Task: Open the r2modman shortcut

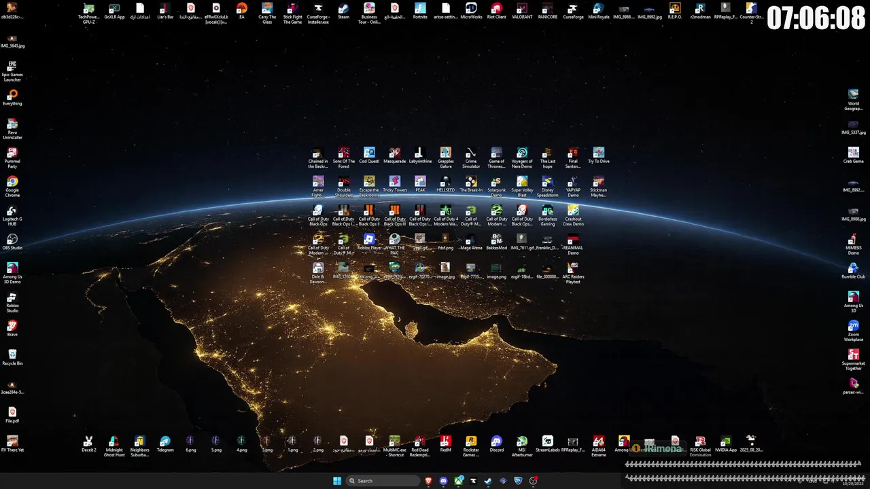Action: click(x=700, y=11)
